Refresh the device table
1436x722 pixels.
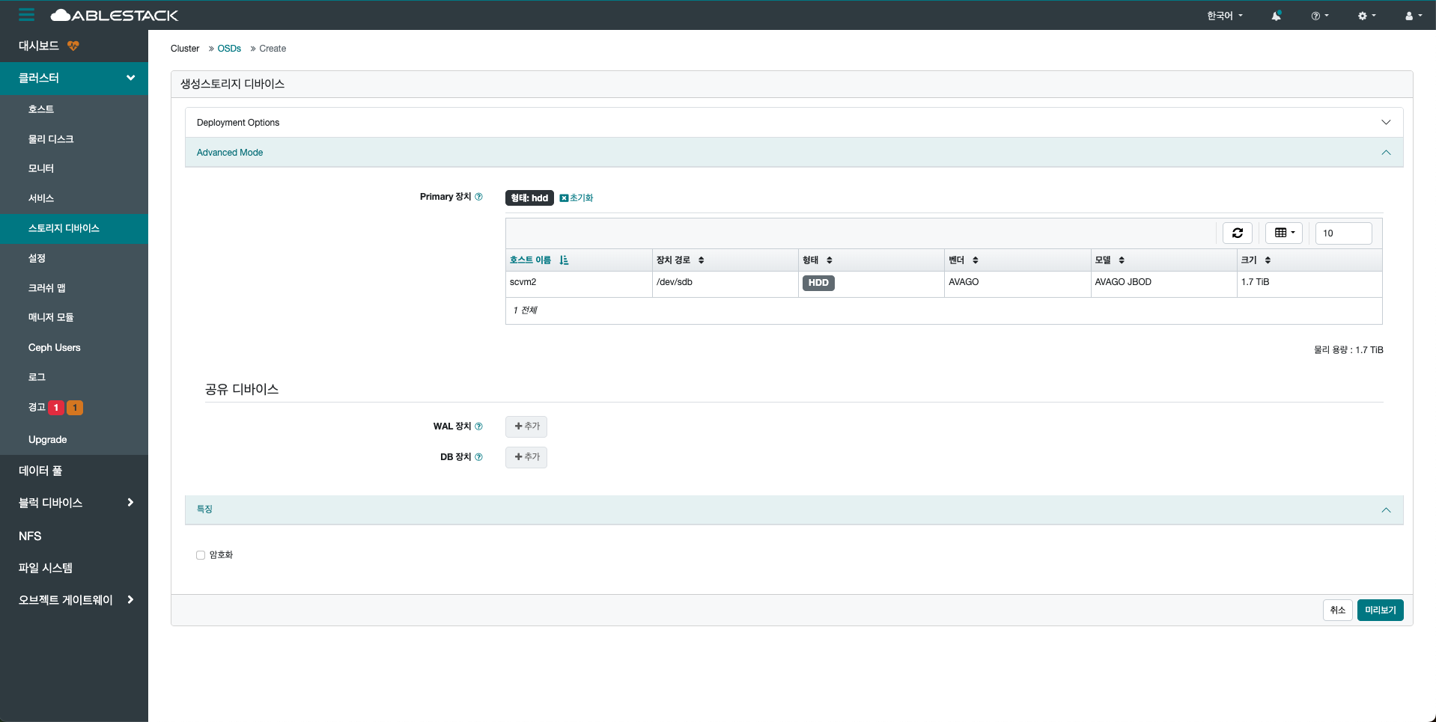(1237, 233)
